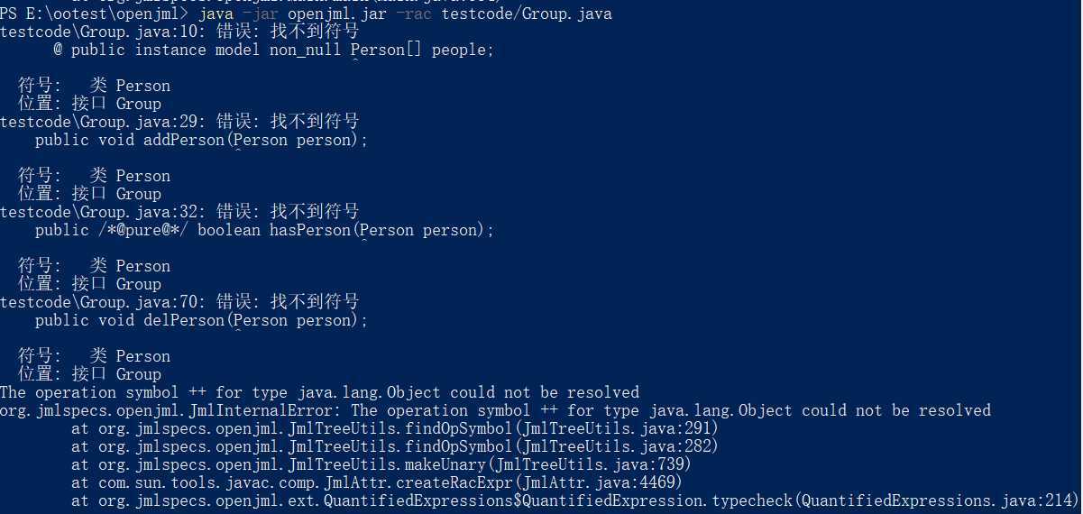Click the JmlInternalError exception line
1083x514 pixels.
tap(495, 410)
